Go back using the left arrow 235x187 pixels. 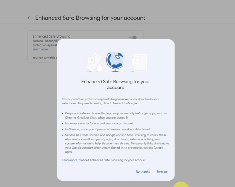[x=29, y=18]
